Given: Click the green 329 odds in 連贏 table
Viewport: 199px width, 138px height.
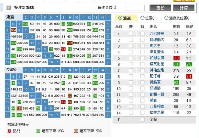Looking at the screenshot, I should click(19, 49).
